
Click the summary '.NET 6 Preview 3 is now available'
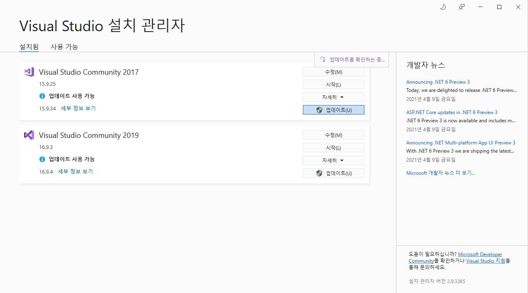[x=461, y=121]
